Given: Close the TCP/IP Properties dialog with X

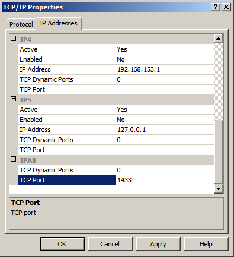Looking at the screenshot, I should click(x=226, y=7).
